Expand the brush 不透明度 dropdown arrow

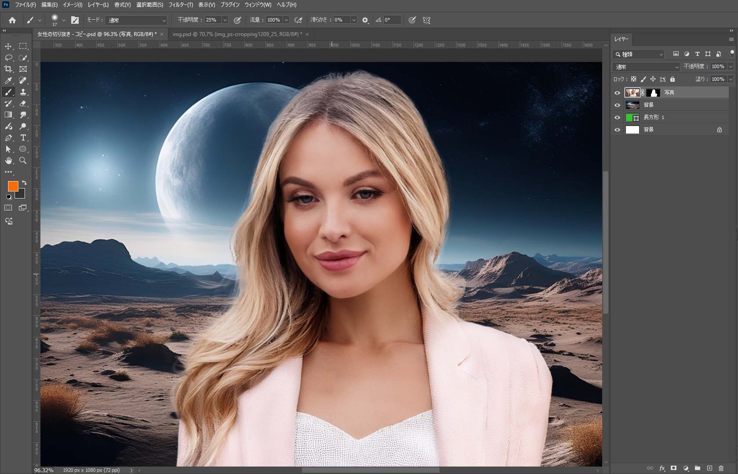pos(225,20)
